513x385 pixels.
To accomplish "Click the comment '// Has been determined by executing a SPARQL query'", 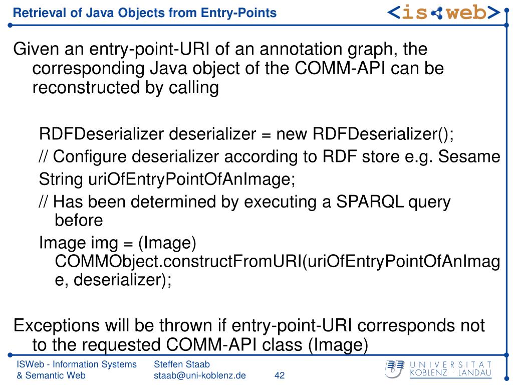I will 244,202.
